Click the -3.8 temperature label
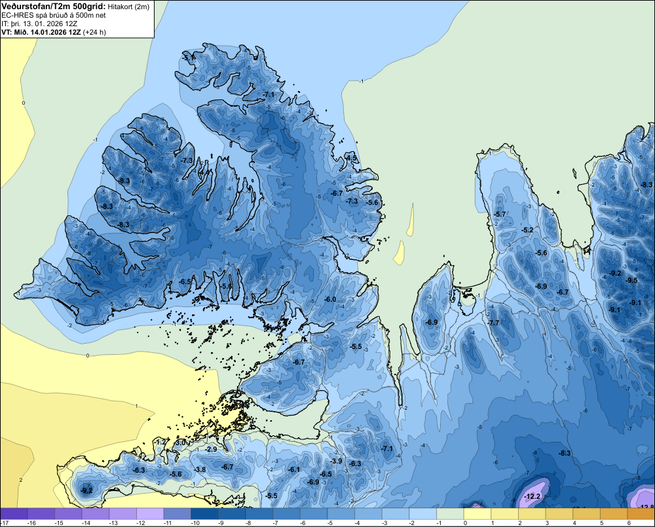The width and height of the screenshot is (655, 527). [x=200, y=469]
